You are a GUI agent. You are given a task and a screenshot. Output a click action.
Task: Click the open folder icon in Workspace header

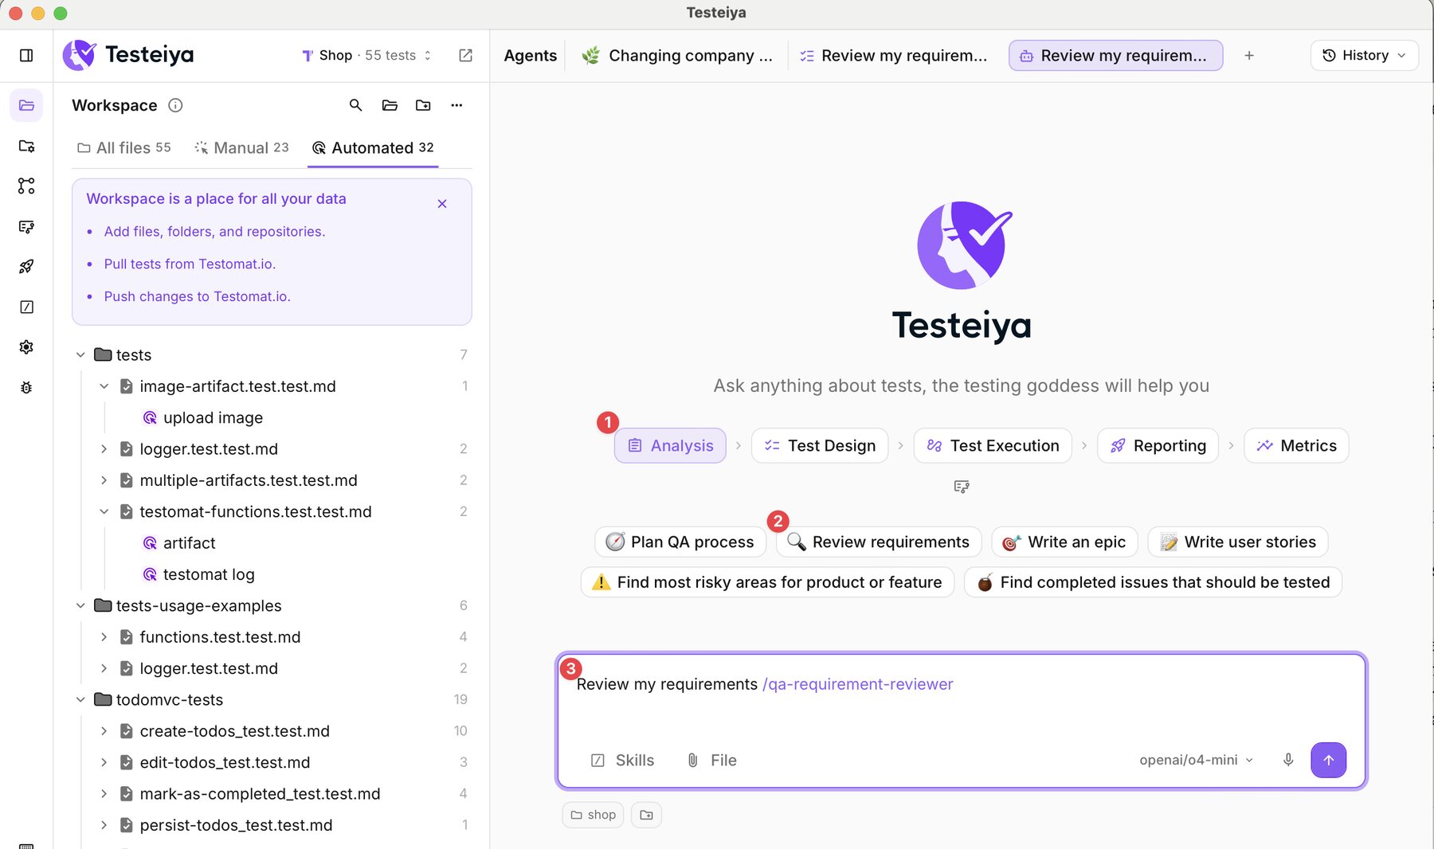tap(390, 105)
